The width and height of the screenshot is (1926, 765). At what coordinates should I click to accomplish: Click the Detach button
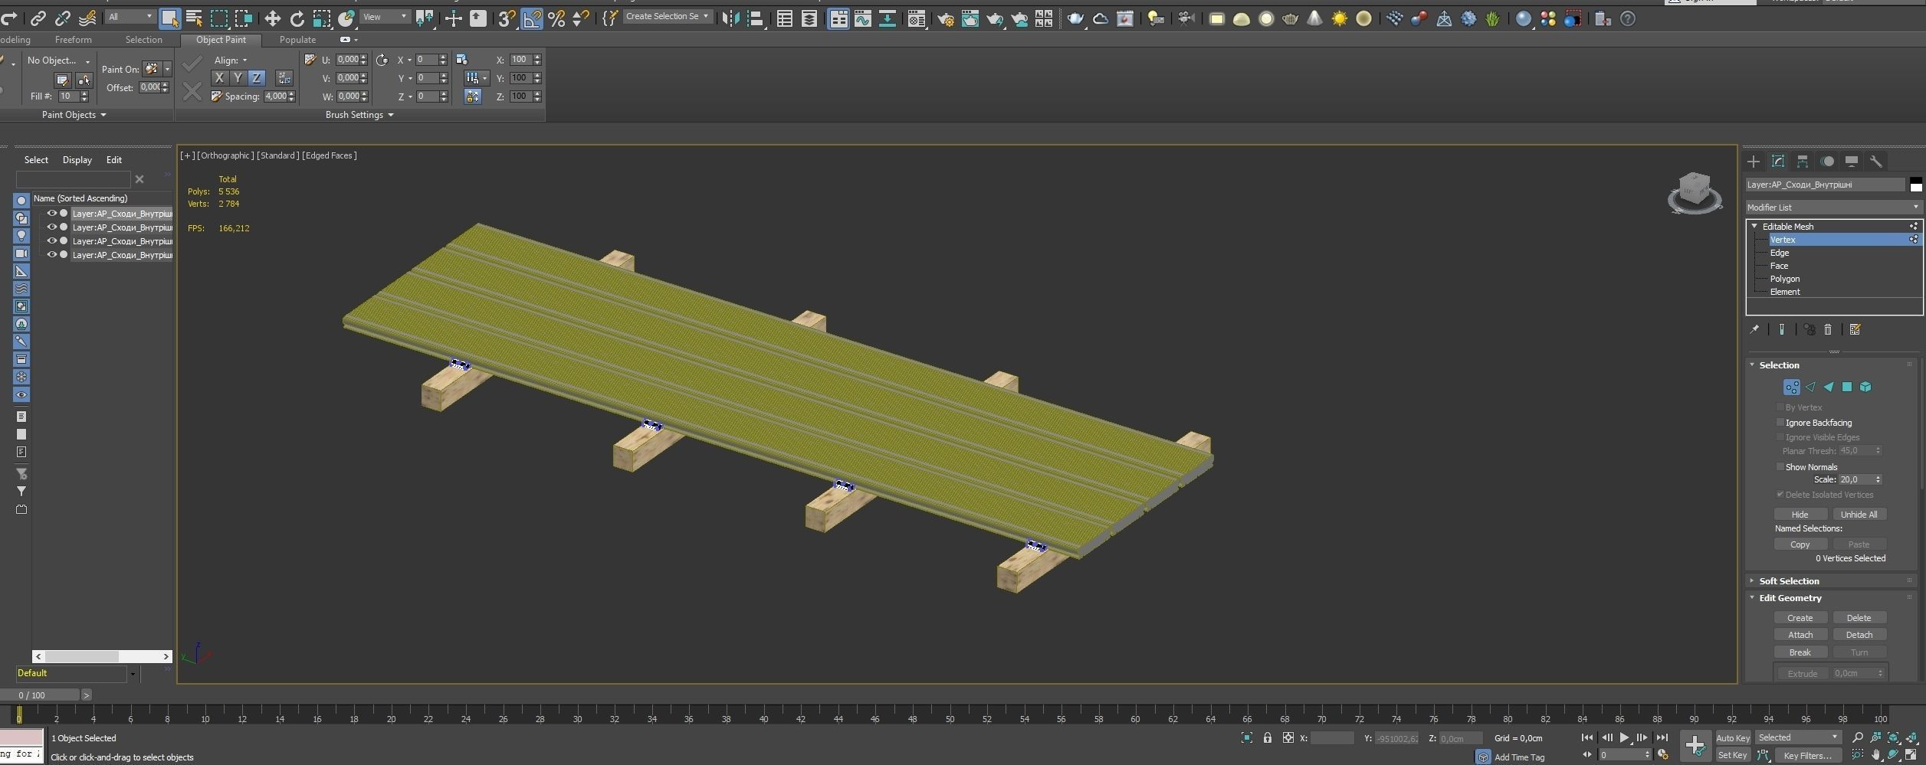1859,634
